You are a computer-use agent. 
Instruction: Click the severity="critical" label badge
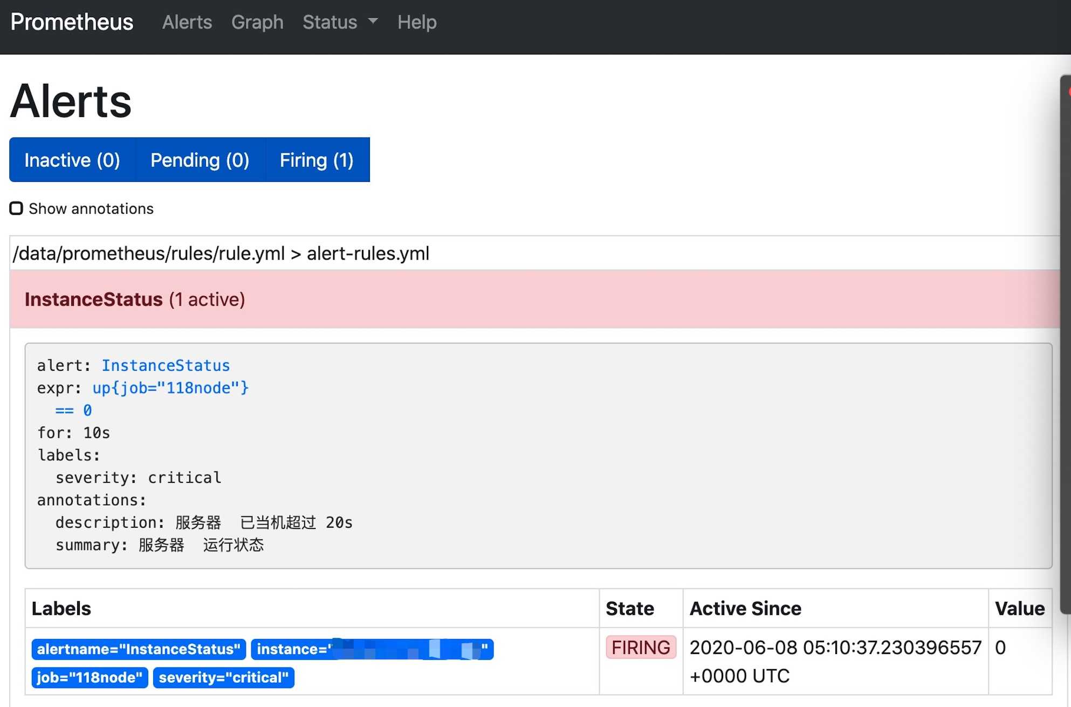[223, 677]
